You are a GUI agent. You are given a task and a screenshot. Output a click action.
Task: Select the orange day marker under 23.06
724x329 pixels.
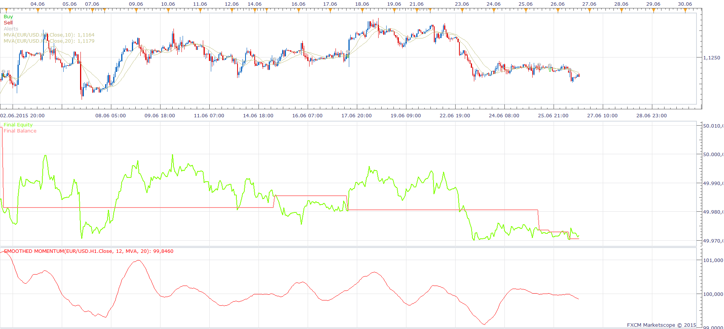[462, 10]
